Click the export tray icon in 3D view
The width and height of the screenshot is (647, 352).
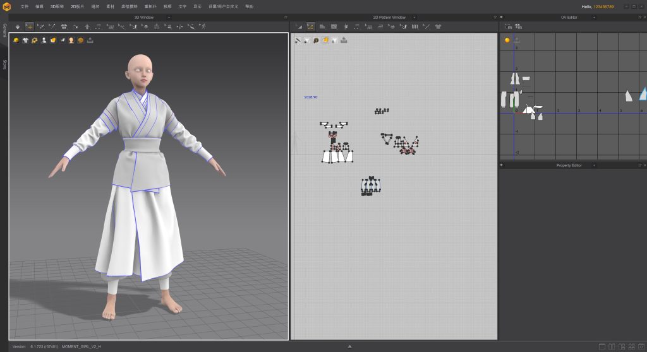tap(90, 40)
